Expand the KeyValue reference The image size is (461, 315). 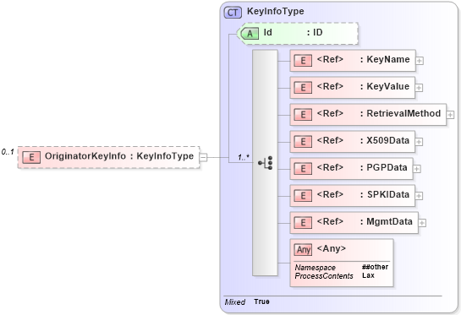pos(419,88)
